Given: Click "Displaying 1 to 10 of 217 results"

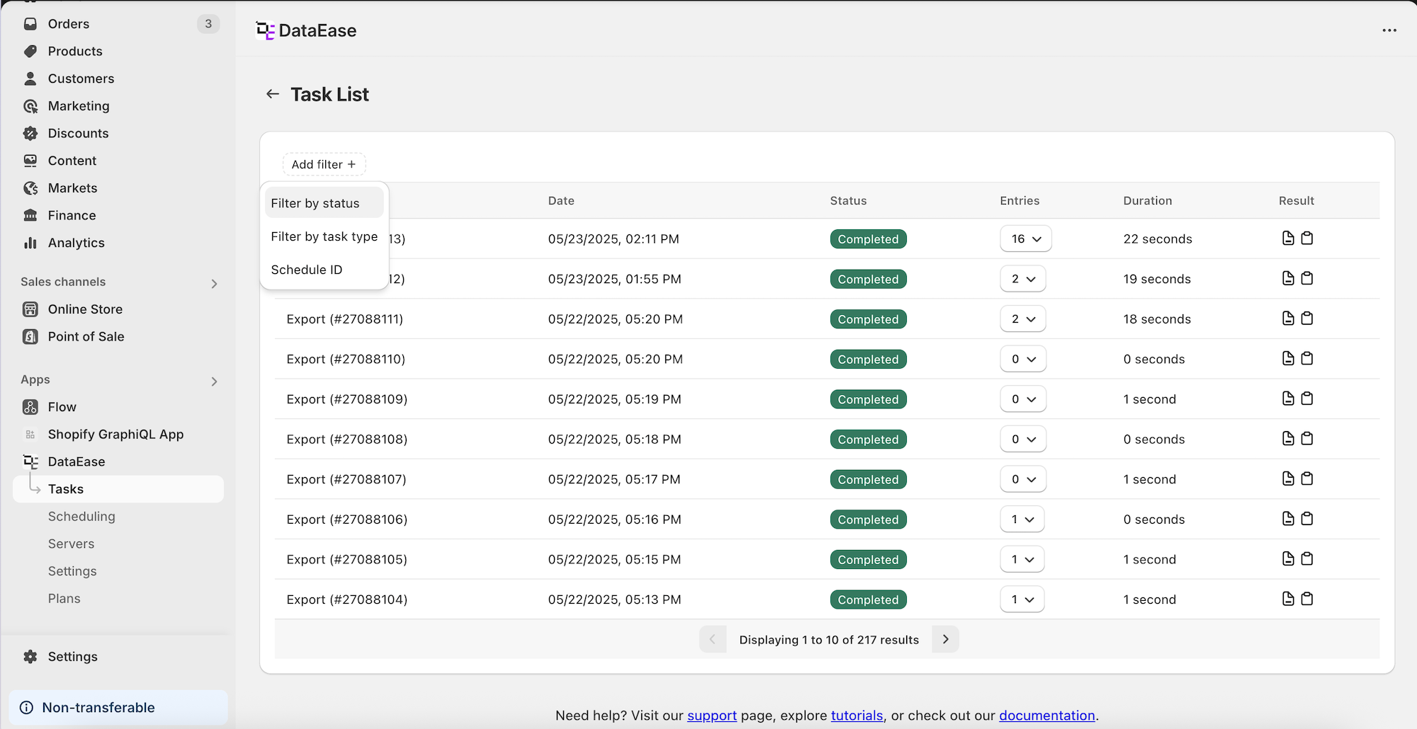Looking at the screenshot, I should (x=829, y=640).
